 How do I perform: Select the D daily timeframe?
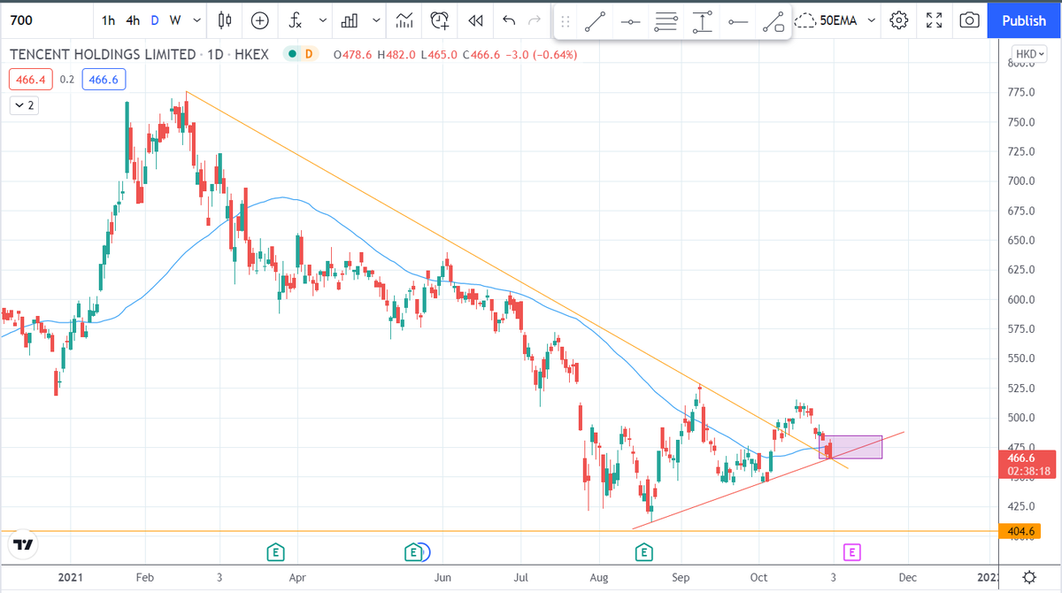(155, 19)
